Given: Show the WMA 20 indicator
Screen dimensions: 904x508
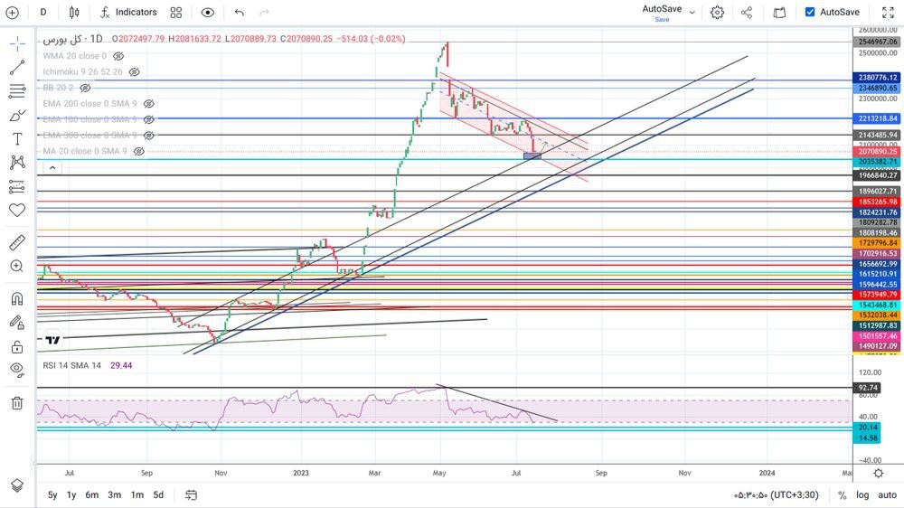Looking at the screenshot, I should (x=118, y=56).
